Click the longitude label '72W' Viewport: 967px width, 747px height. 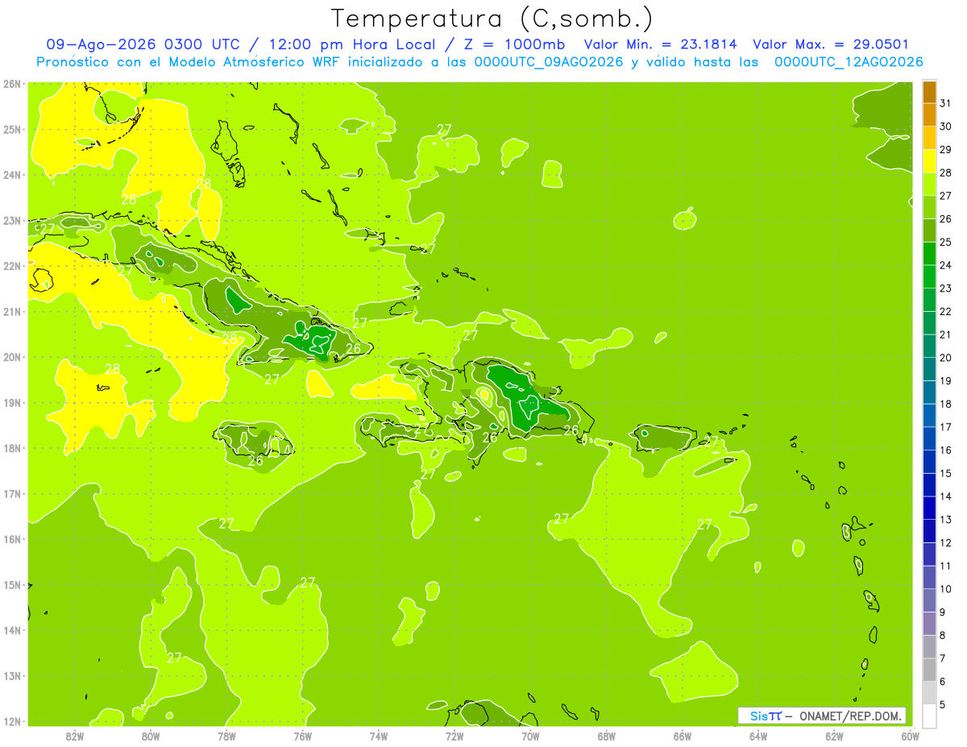coord(454,737)
